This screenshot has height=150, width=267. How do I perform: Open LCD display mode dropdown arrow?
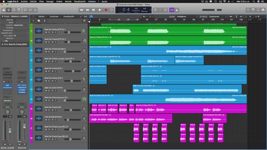tap(150, 10)
